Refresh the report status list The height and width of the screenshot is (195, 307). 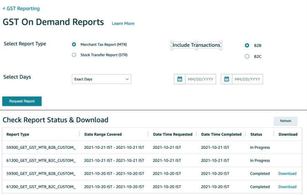click(286, 121)
